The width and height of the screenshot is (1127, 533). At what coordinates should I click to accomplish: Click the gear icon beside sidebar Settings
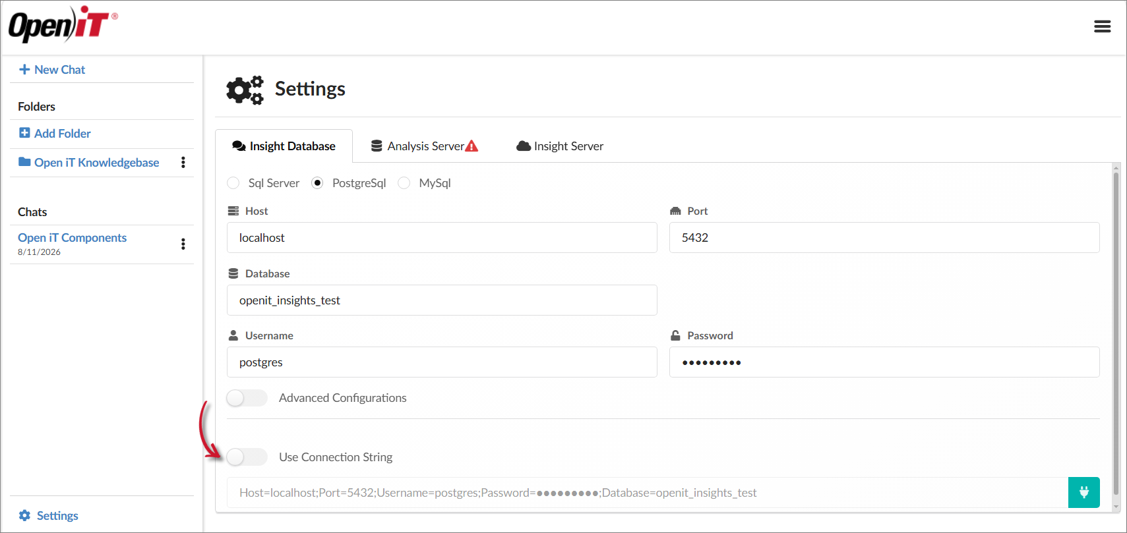[x=24, y=515]
